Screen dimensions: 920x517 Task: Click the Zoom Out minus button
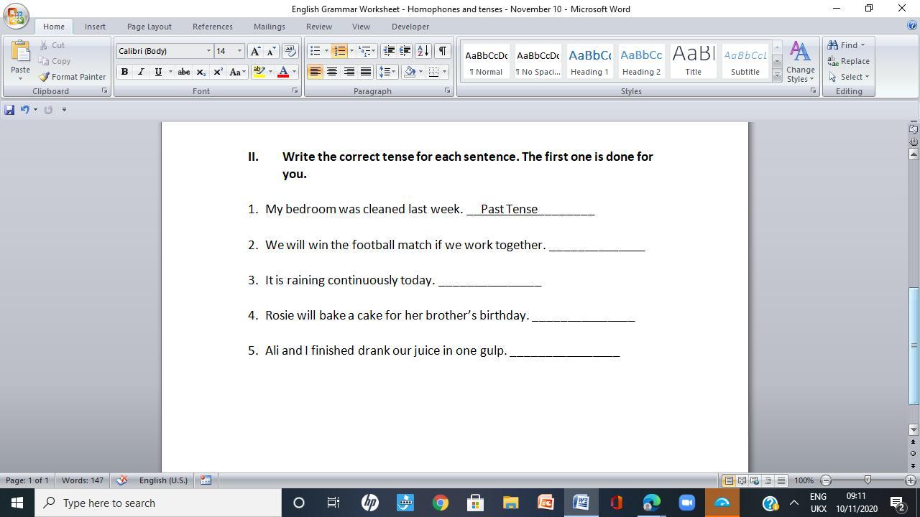(826, 480)
